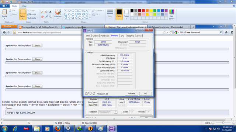236x132 pixels.
Task: Open the line Size dropdown
Action: tap(110, 14)
